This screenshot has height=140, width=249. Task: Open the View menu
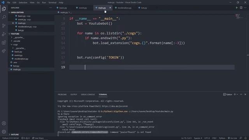[x=32, y=3]
